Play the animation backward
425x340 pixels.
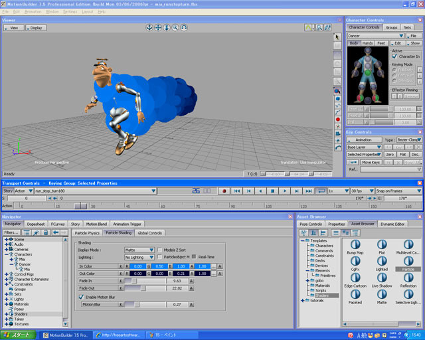(260, 191)
